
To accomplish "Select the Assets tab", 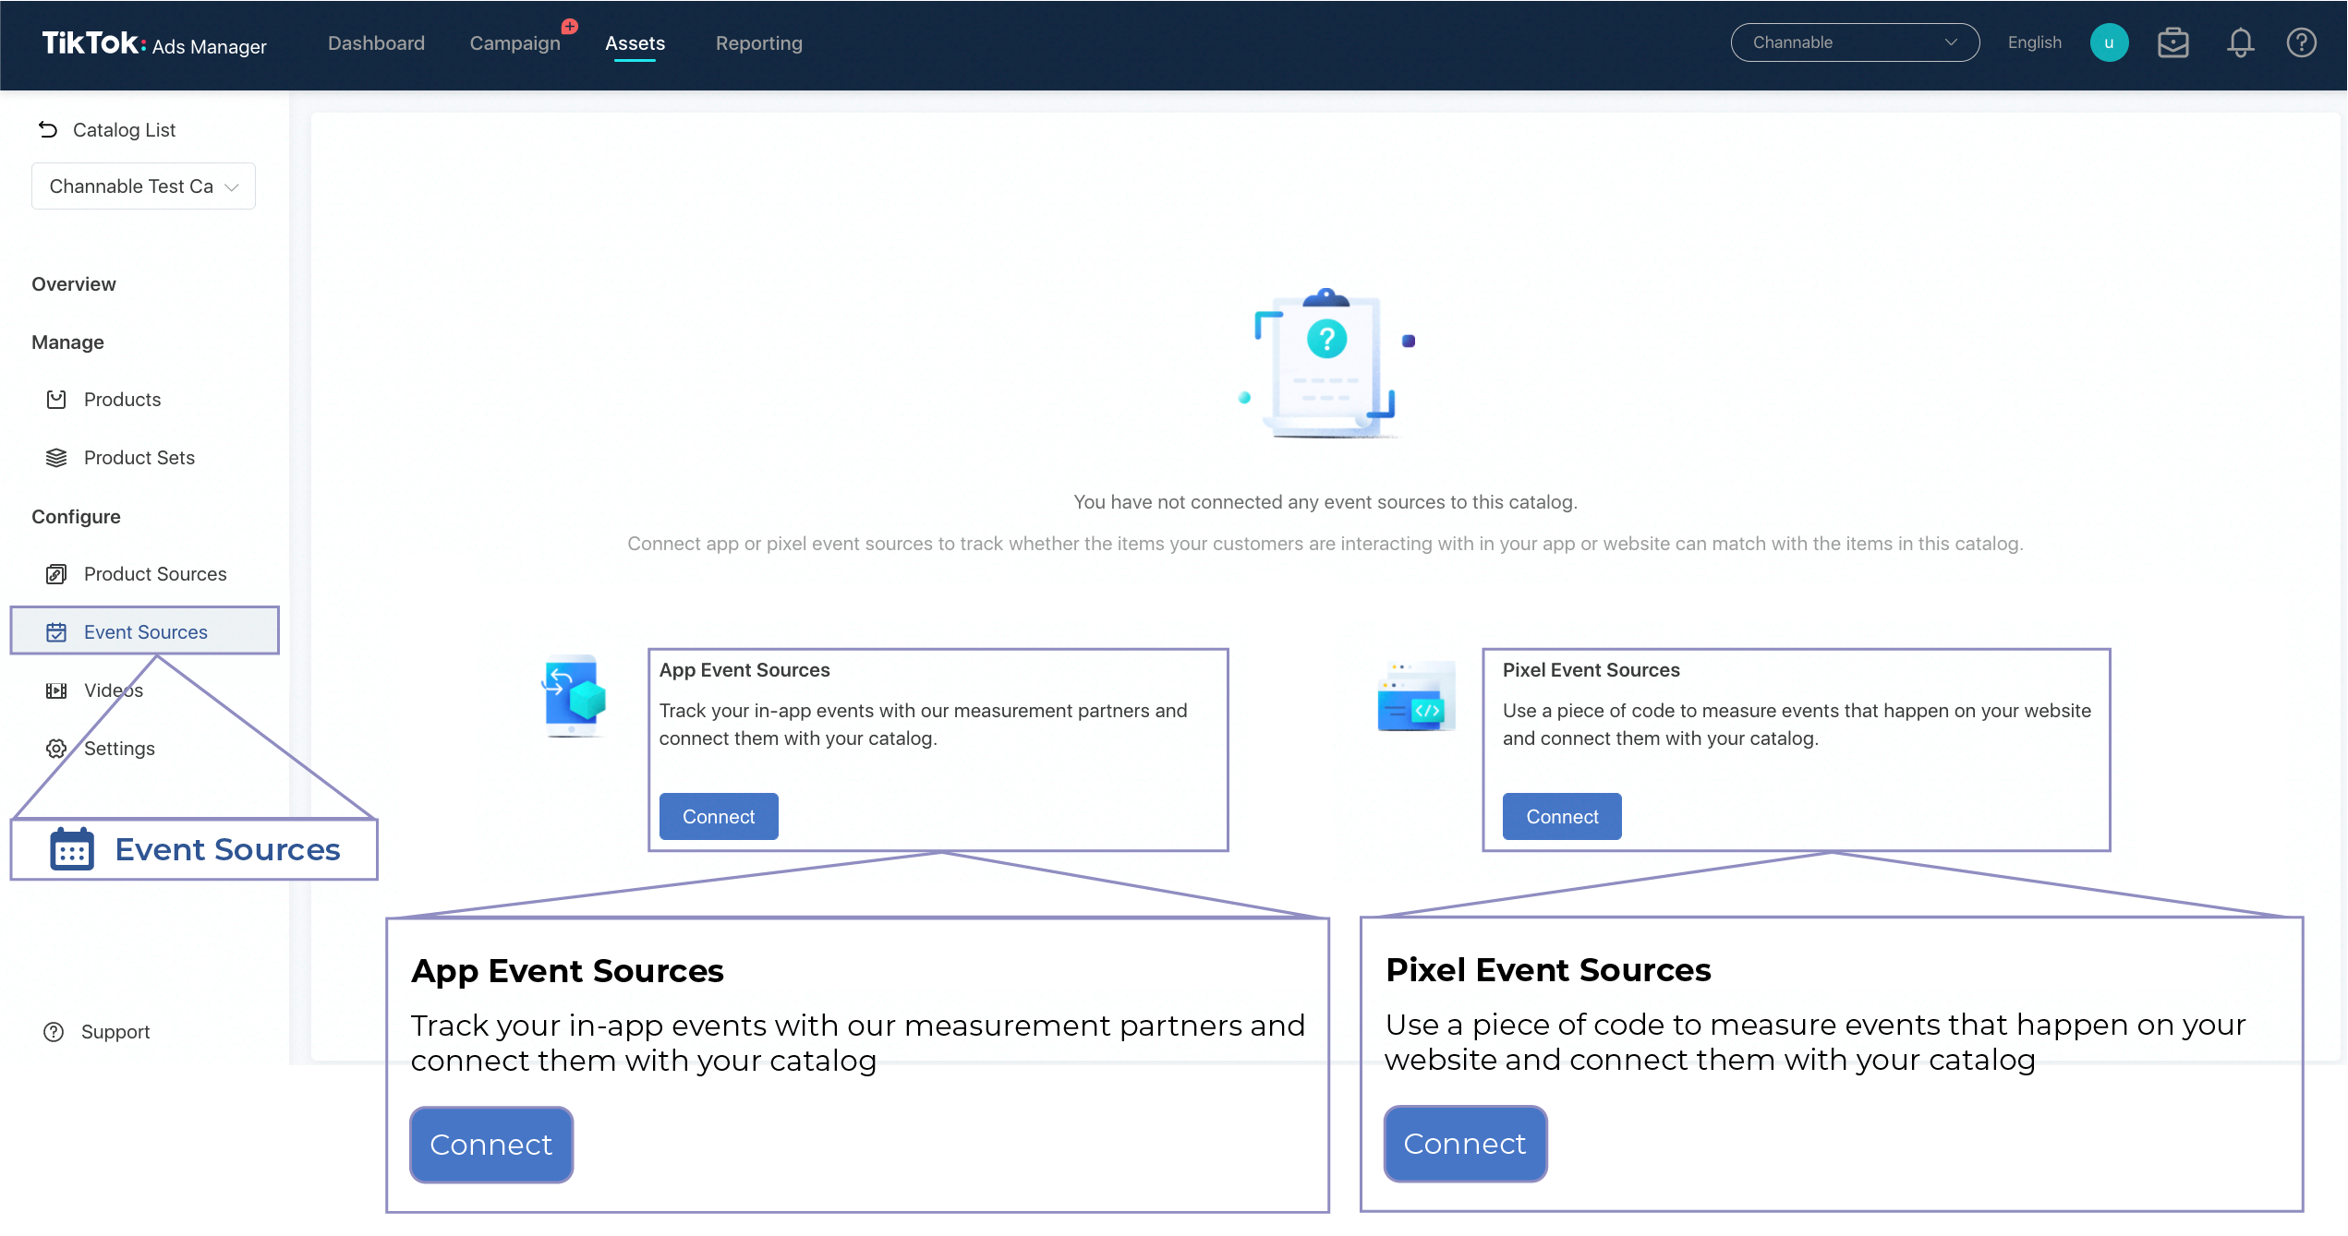I will 635,42.
